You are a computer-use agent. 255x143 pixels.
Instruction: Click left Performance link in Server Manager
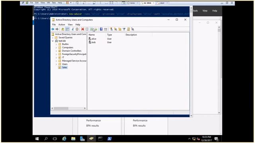93,121
